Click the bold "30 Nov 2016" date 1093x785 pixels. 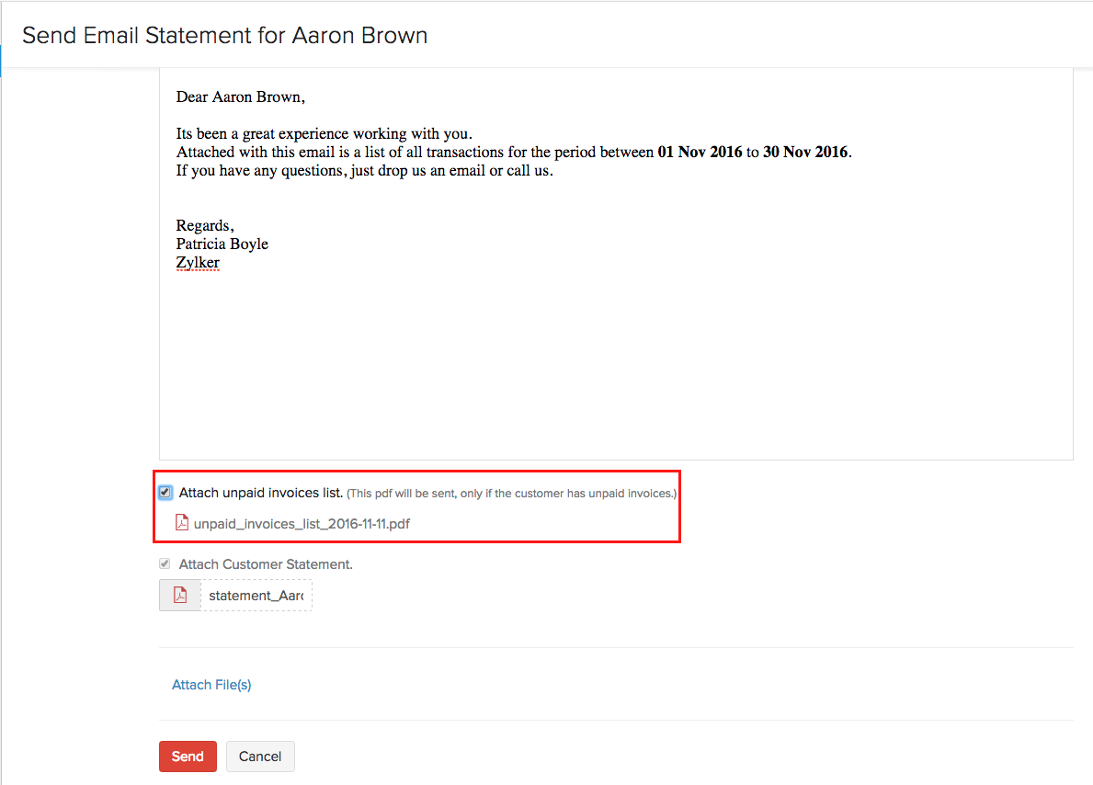805,153
